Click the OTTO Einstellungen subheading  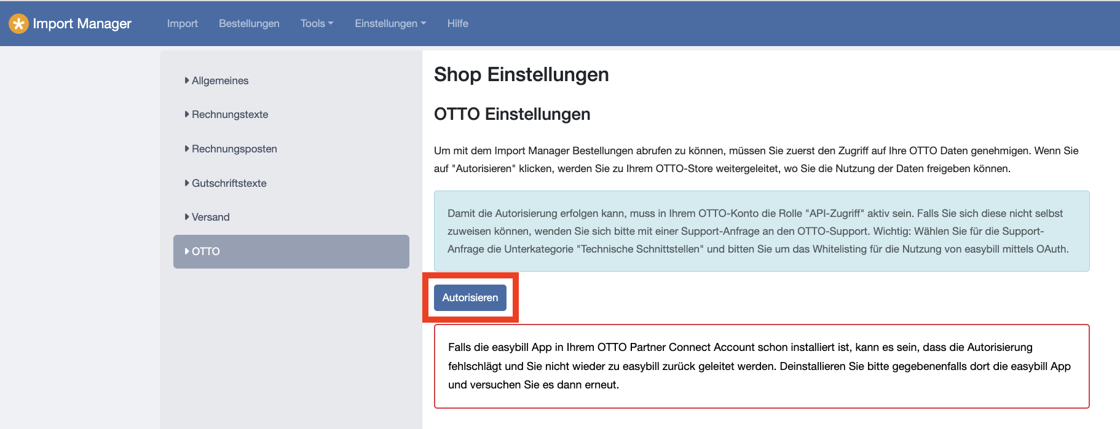[512, 114]
